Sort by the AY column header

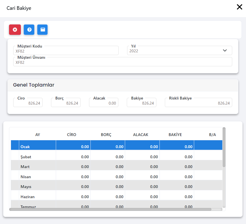pyautogui.click(x=38, y=135)
